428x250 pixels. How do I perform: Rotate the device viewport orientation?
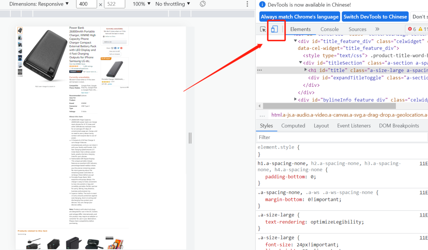[x=203, y=4]
